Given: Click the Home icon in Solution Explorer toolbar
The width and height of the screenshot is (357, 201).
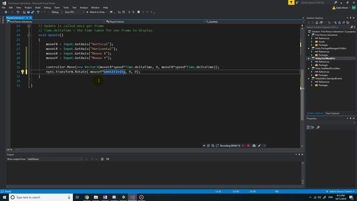Looking at the screenshot, I should (x=317, y=22).
